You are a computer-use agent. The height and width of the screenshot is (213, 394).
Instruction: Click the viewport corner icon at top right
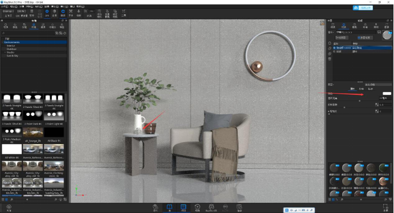tap(322, 23)
